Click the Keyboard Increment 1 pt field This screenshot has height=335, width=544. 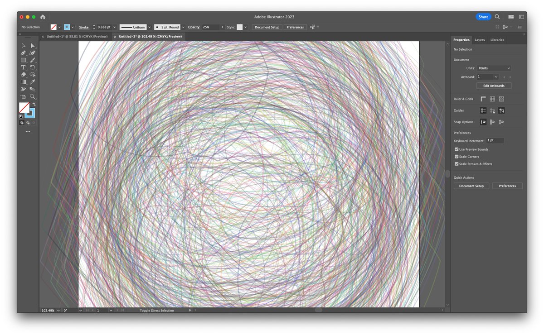tap(495, 141)
